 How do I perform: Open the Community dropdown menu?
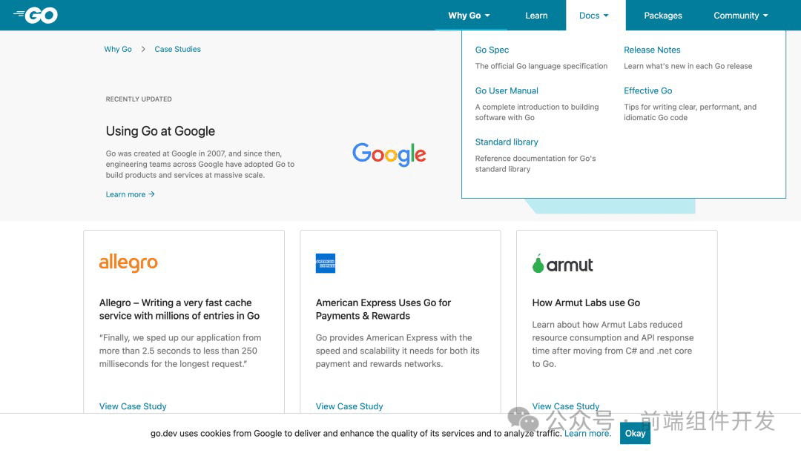pos(741,16)
